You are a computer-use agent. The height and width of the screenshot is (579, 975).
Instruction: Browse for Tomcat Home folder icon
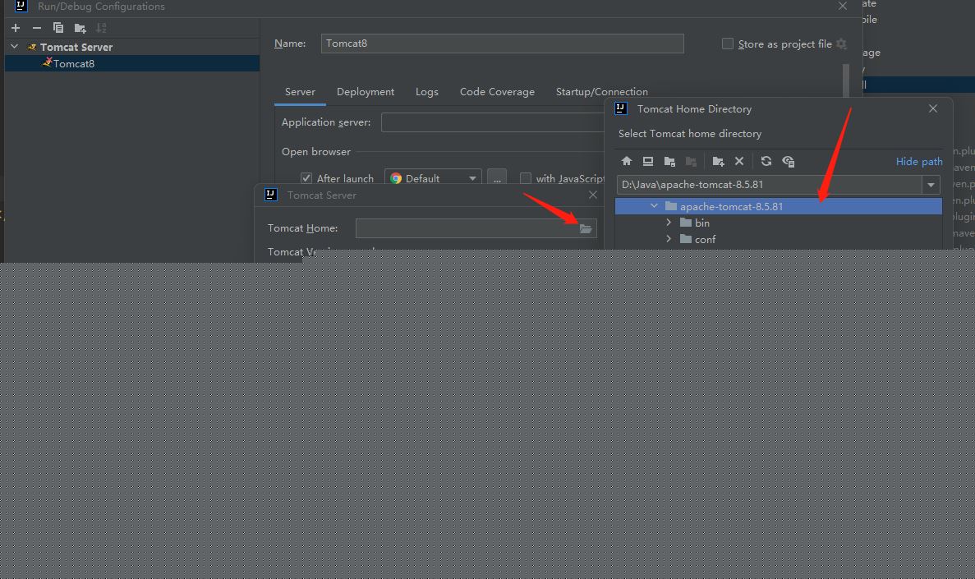tap(586, 229)
